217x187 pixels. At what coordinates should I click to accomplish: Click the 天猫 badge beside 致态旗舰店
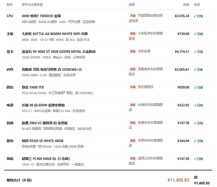(133, 87)
